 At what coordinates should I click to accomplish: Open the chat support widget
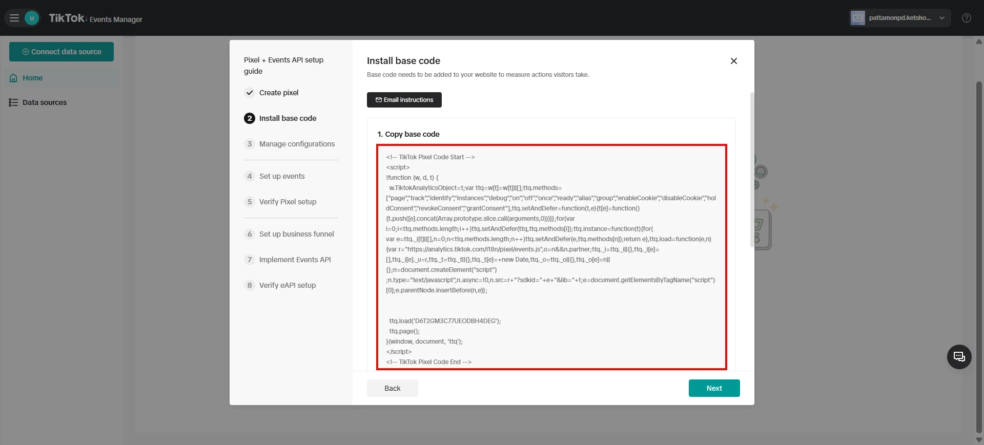(x=959, y=357)
